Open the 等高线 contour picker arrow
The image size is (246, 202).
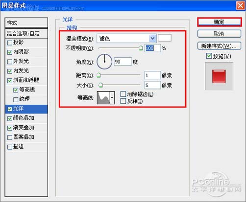pyautogui.click(x=112, y=98)
